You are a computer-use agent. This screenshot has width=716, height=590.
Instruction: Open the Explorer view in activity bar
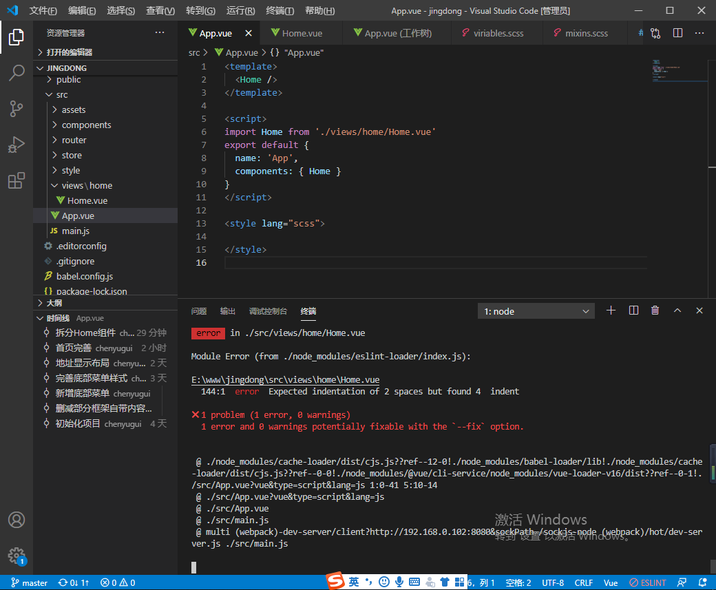click(17, 37)
